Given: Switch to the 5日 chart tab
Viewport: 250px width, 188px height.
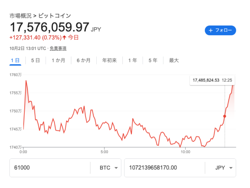Looking at the screenshot, I should (x=35, y=60).
